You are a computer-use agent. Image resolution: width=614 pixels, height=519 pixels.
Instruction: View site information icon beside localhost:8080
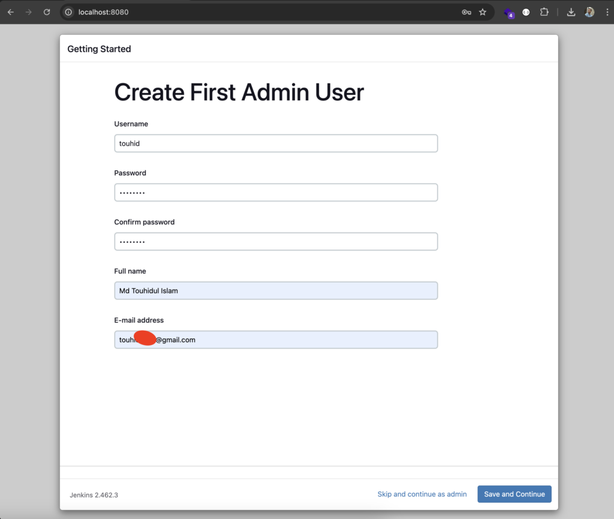point(68,12)
